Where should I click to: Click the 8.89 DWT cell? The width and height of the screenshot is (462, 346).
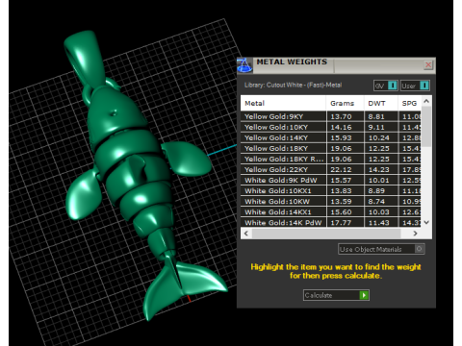pos(381,190)
